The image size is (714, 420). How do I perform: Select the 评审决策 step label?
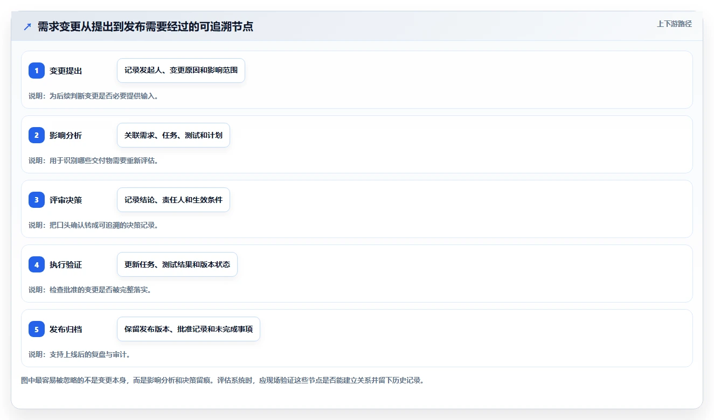pos(66,200)
